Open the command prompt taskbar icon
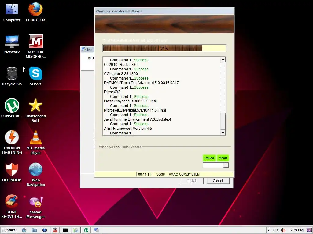 point(65,230)
